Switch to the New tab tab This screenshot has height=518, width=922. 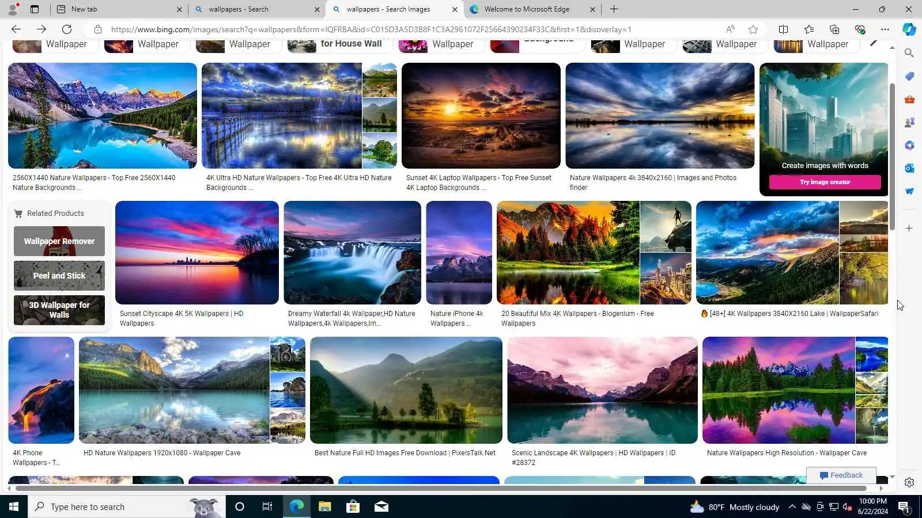click(x=118, y=9)
